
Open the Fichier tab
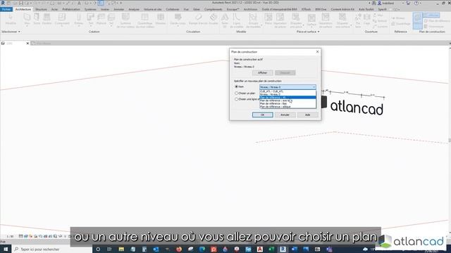pos(6,9)
